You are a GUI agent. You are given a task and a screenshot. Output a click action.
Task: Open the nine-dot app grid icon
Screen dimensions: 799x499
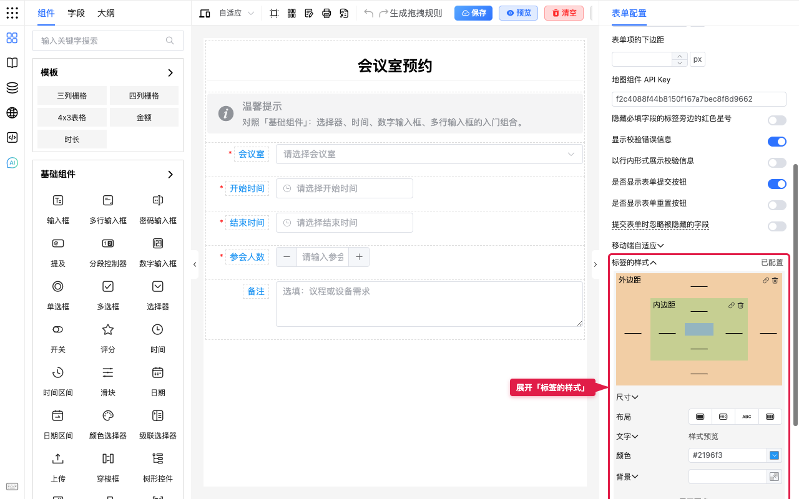click(x=12, y=13)
